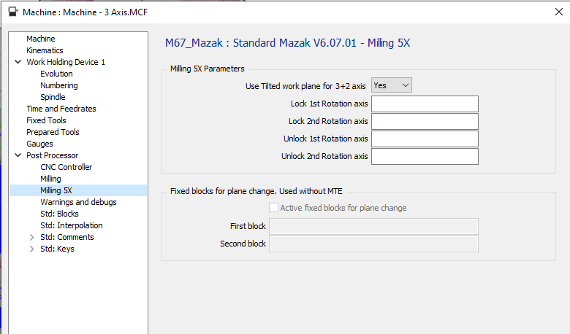Click the Lock 1st Rotation axis field
This screenshot has width=570, height=334.
pos(425,104)
